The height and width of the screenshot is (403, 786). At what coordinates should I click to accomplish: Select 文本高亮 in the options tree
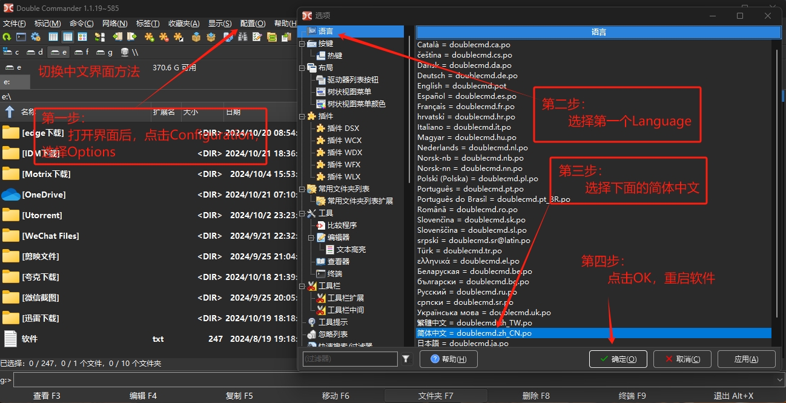click(x=351, y=250)
